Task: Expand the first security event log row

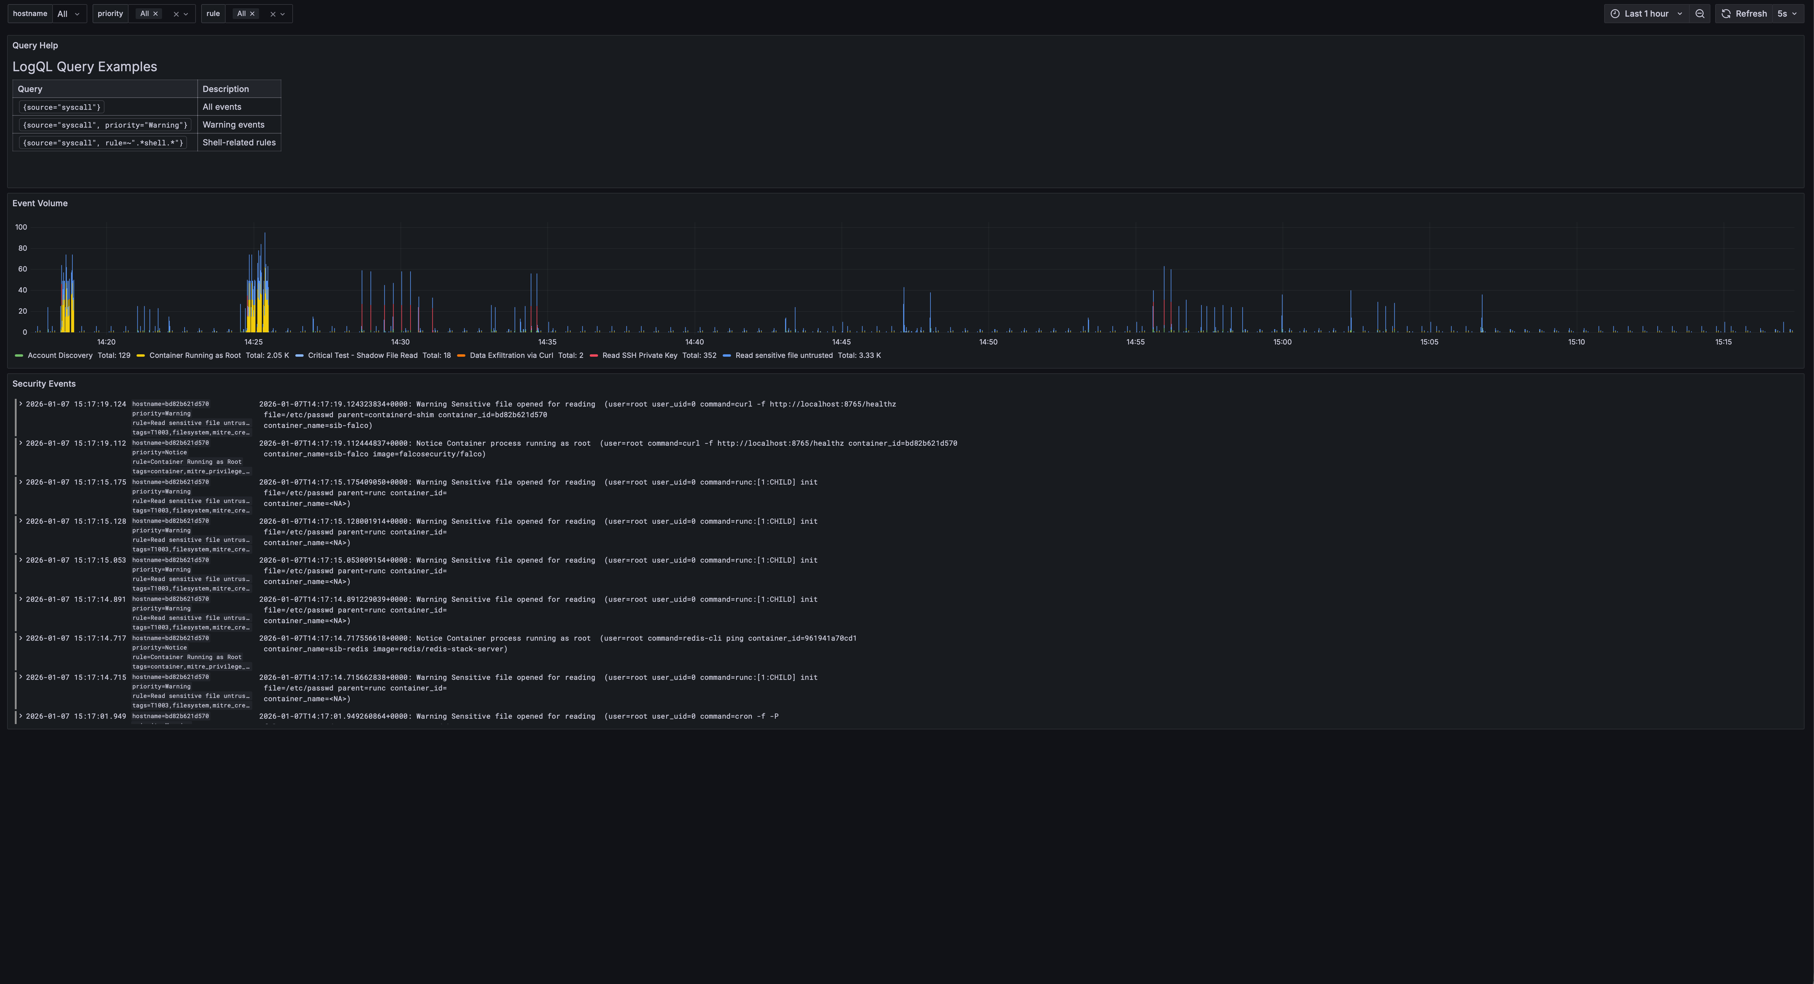Action: (x=21, y=404)
